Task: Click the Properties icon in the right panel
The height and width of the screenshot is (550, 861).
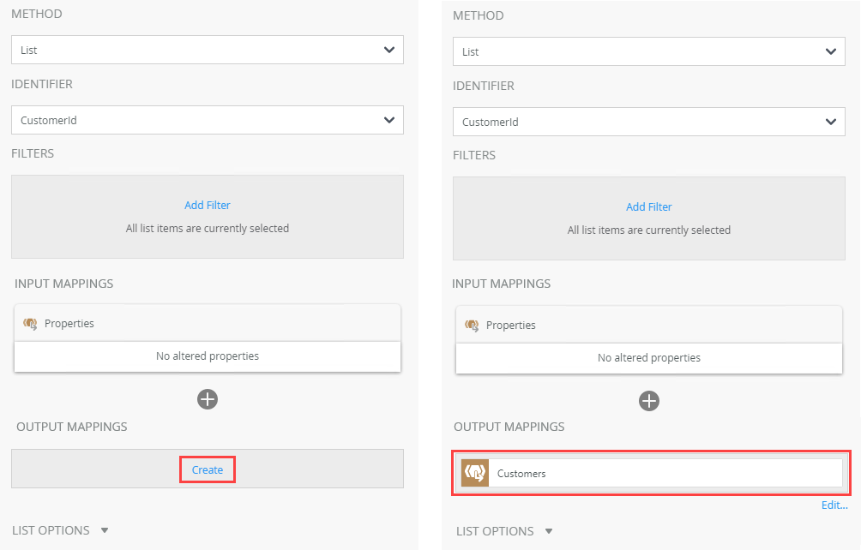Action: pyautogui.click(x=473, y=326)
